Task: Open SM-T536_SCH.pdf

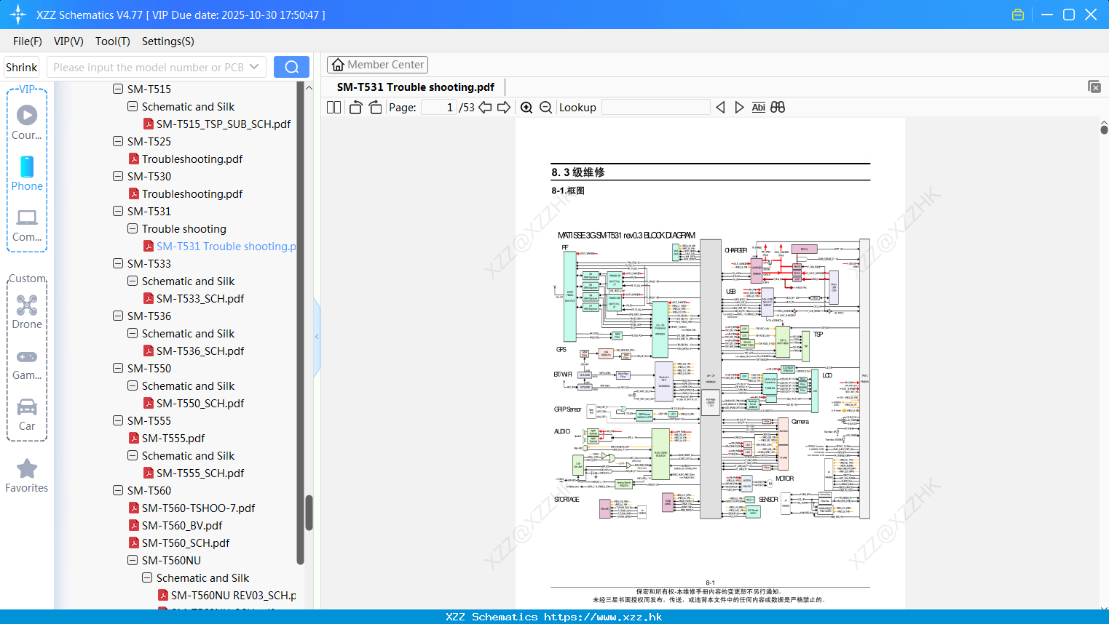Action: (193, 351)
